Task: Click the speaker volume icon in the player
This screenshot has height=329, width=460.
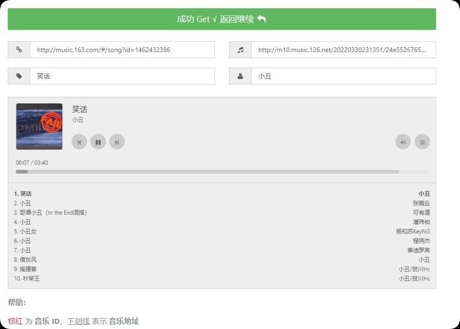Action: (403, 142)
